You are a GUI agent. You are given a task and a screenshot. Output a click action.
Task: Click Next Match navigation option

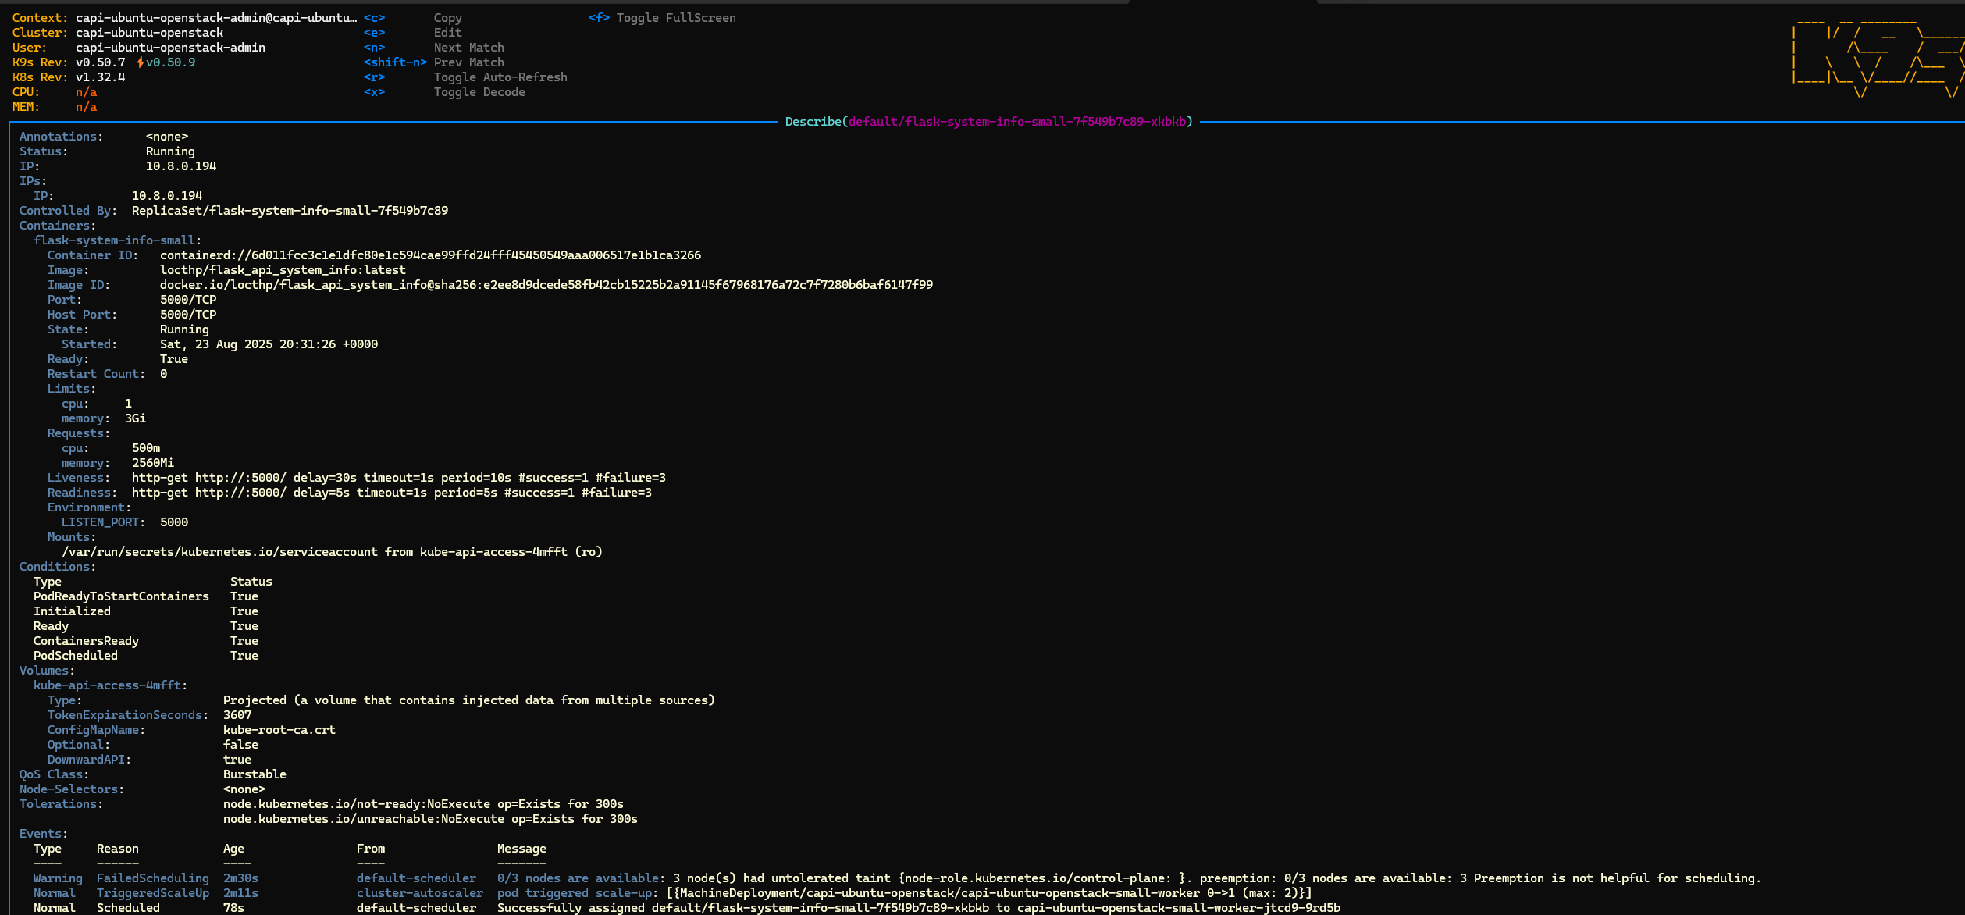(x=468, y=47)
